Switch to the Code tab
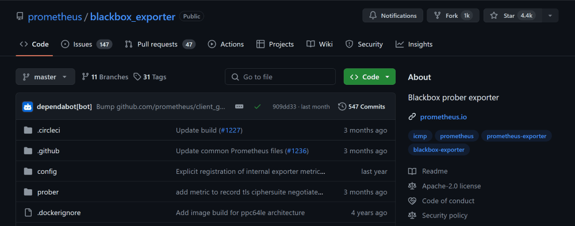 click(x=34, y=44)
